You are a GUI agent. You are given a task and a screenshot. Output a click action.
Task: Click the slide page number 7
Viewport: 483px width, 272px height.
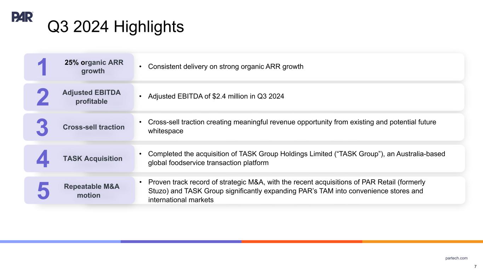coord(475,266)
